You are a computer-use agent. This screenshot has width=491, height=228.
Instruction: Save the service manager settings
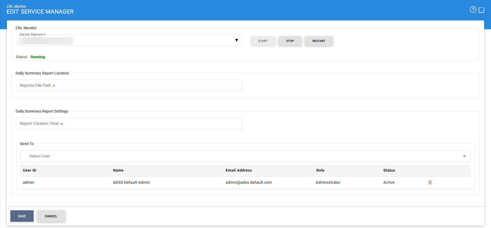click(x=22, y=216)
